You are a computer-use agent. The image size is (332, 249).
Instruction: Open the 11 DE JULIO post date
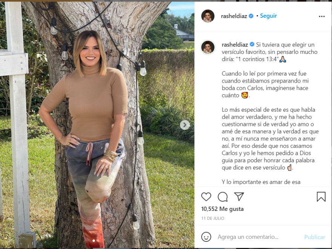(x=213, y=218)
